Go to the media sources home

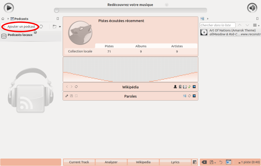pos(3,19)
